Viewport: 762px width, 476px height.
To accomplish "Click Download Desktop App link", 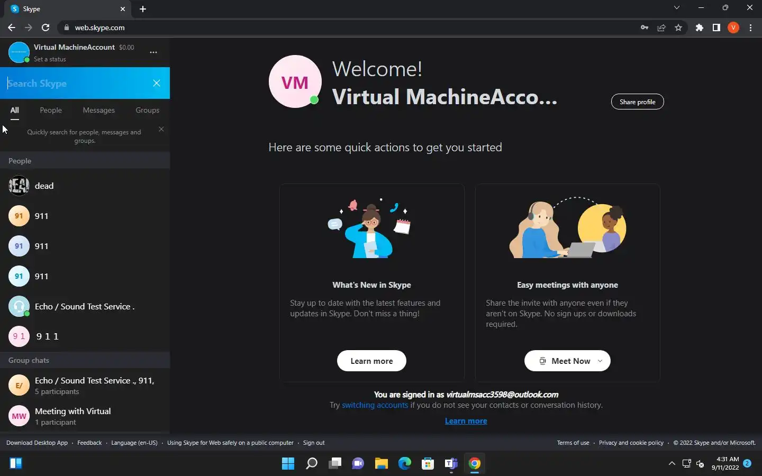I will (37, 443).
